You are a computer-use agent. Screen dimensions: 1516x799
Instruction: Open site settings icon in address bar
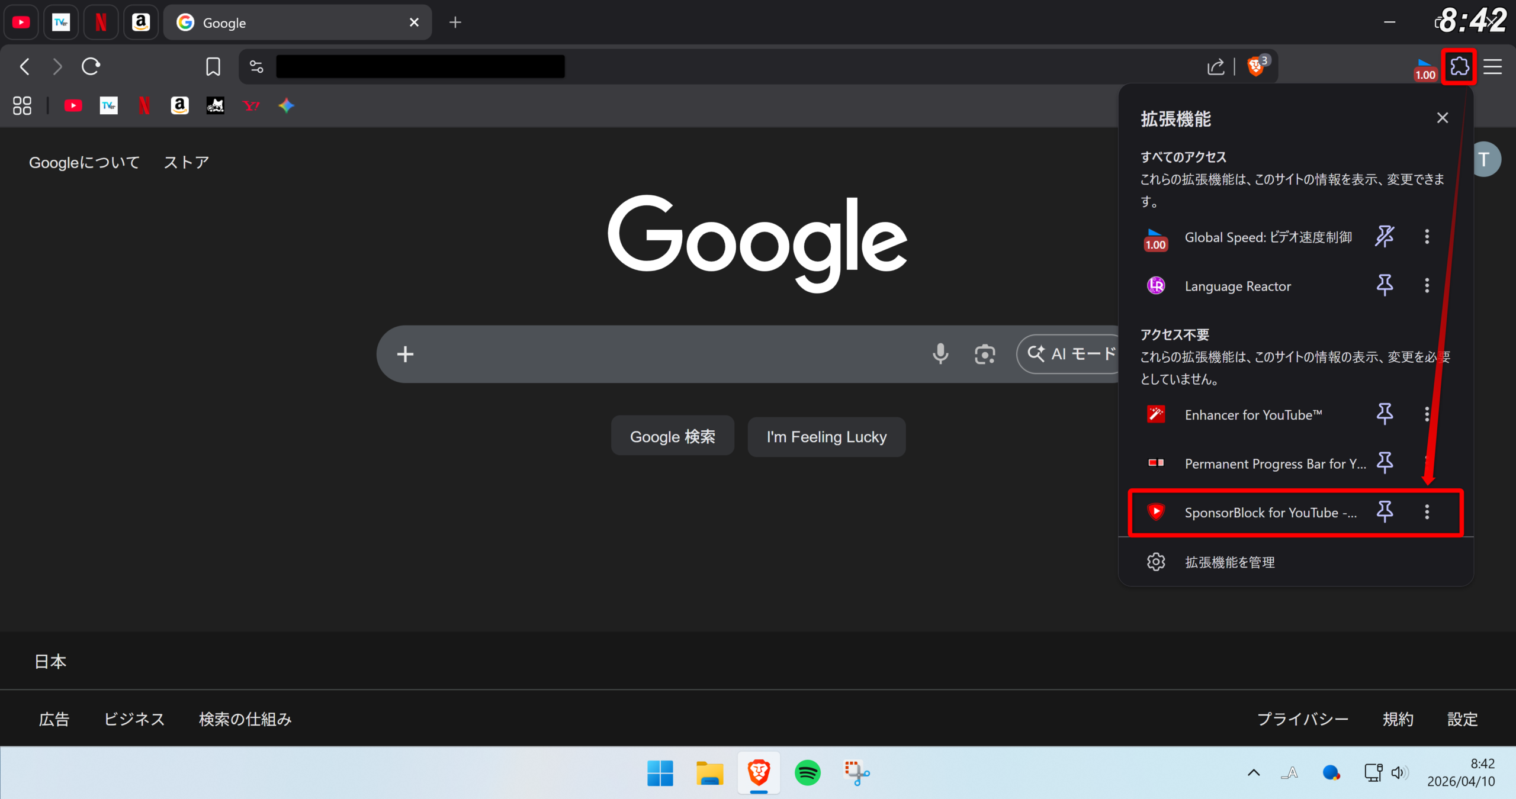click(256, 66)
